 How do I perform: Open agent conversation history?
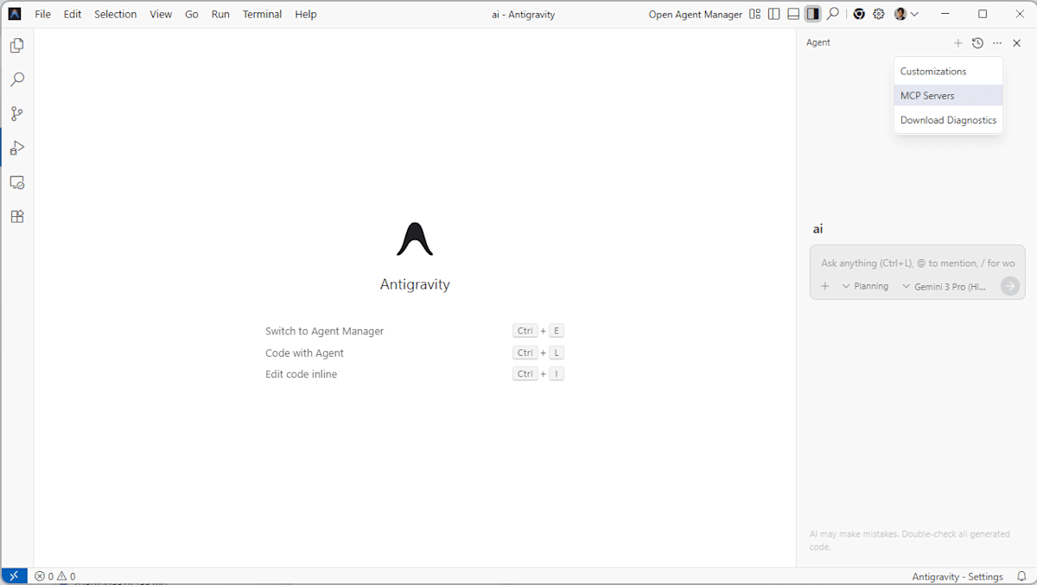click(977, 43)
